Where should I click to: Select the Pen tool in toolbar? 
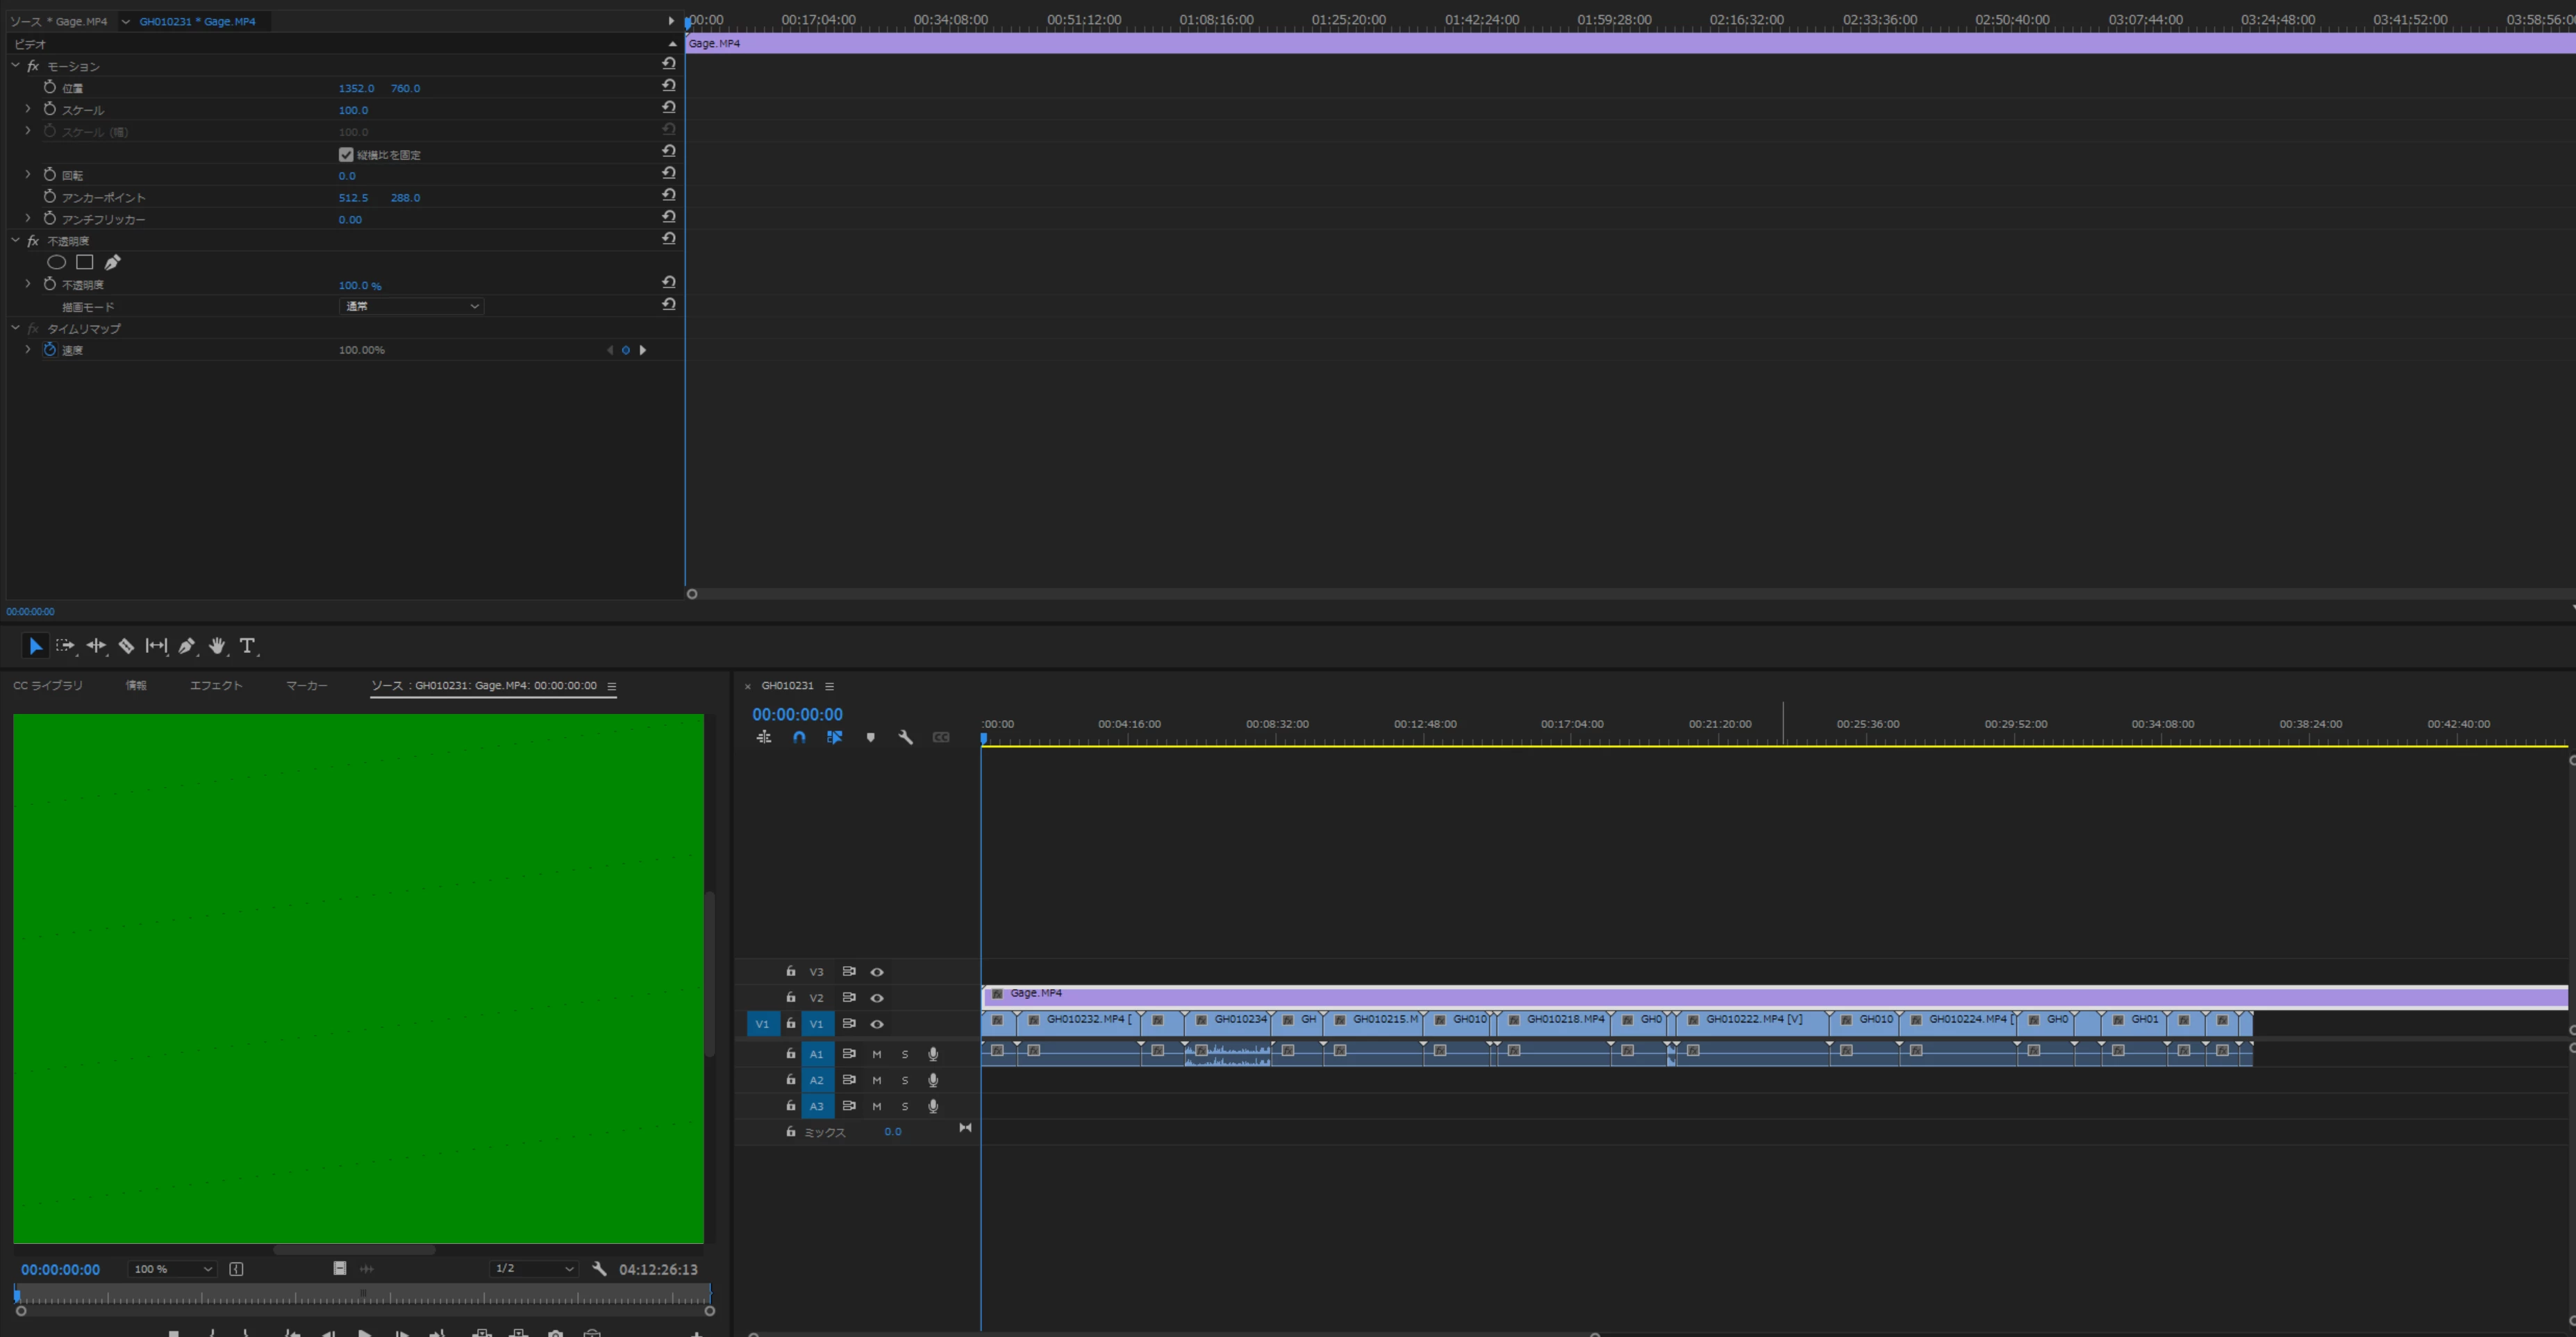pos(186,646)
